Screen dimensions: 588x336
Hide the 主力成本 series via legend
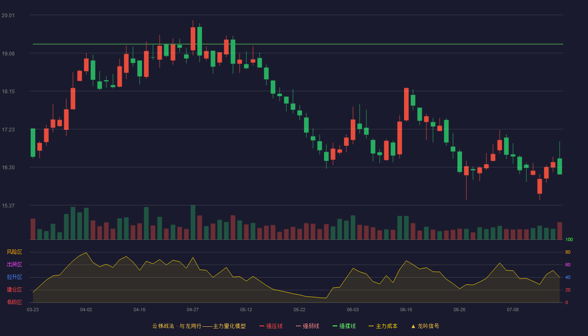click(383, 326)
